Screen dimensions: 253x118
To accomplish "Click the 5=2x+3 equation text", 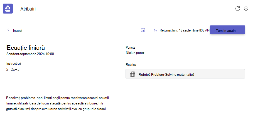I will click(13, 69).
